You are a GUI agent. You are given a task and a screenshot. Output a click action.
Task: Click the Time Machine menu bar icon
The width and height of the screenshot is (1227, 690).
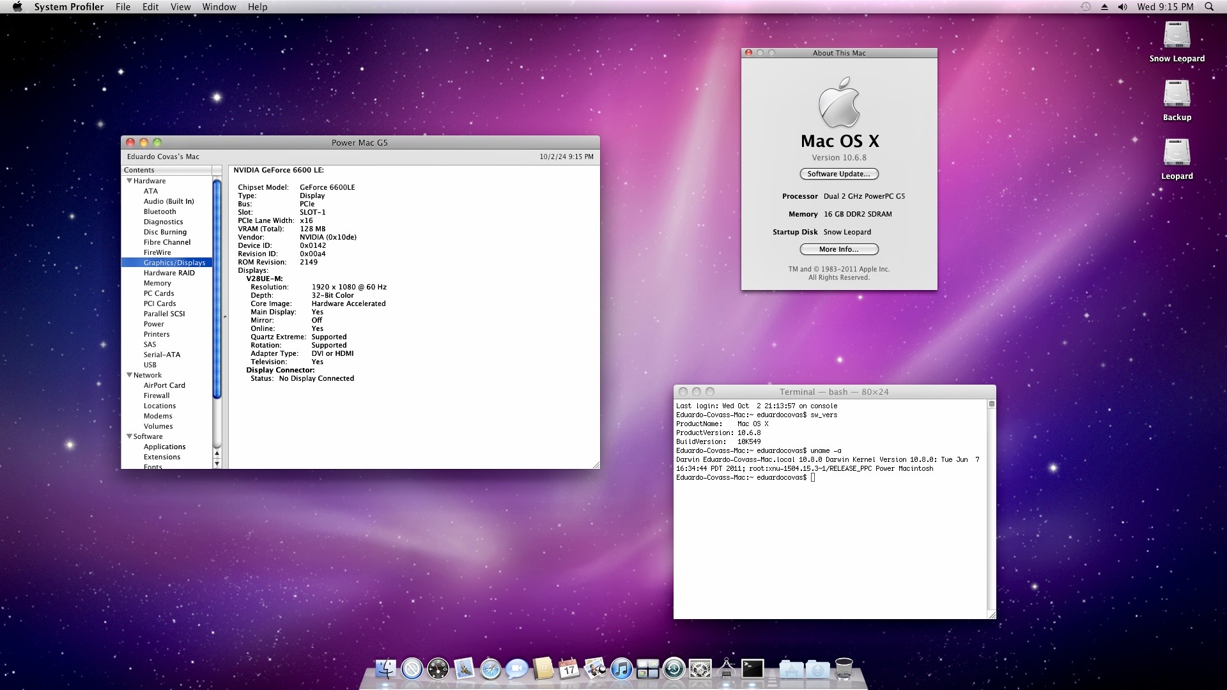[1085, 7]
